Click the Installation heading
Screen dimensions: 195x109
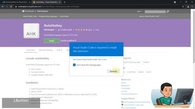tap(32, 83)
